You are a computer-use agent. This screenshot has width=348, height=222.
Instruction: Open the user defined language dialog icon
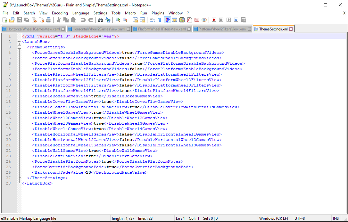click(x=175, y=20)
